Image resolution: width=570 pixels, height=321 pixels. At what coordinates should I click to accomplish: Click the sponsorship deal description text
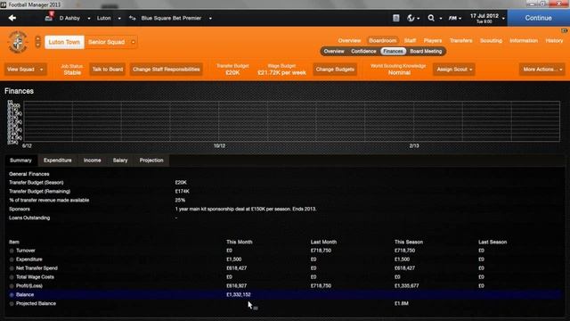(246, 210)
